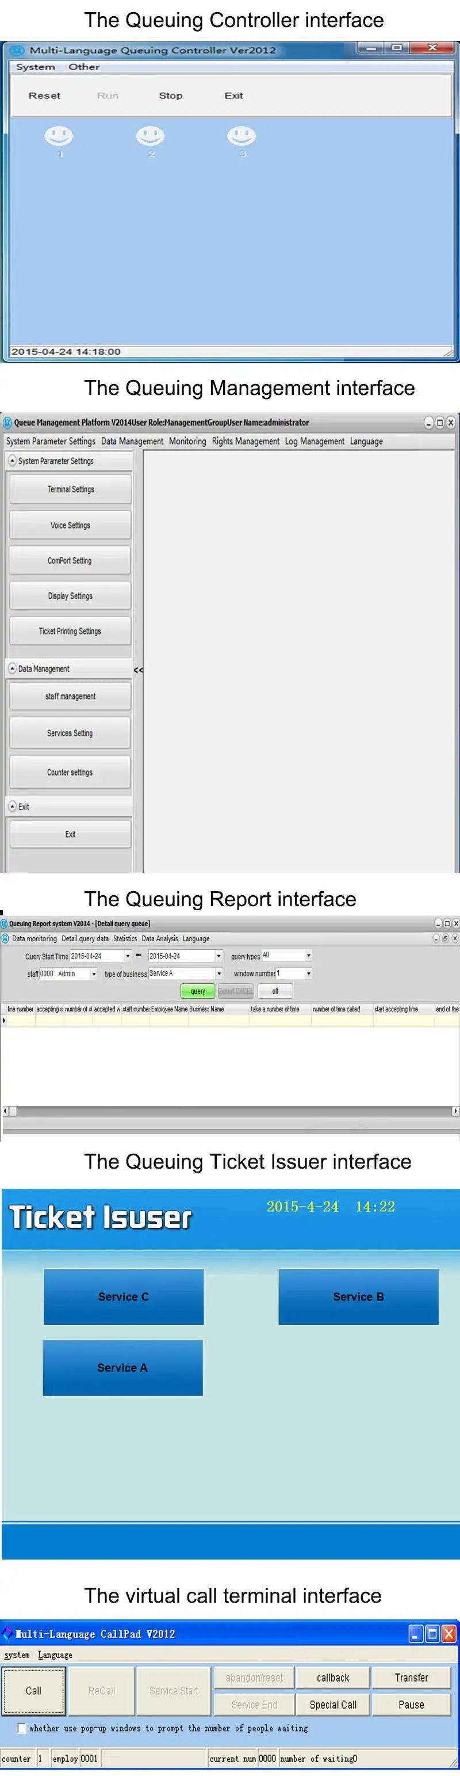Open Monitoring menu in Queue Management

click(x=187, y=441)
